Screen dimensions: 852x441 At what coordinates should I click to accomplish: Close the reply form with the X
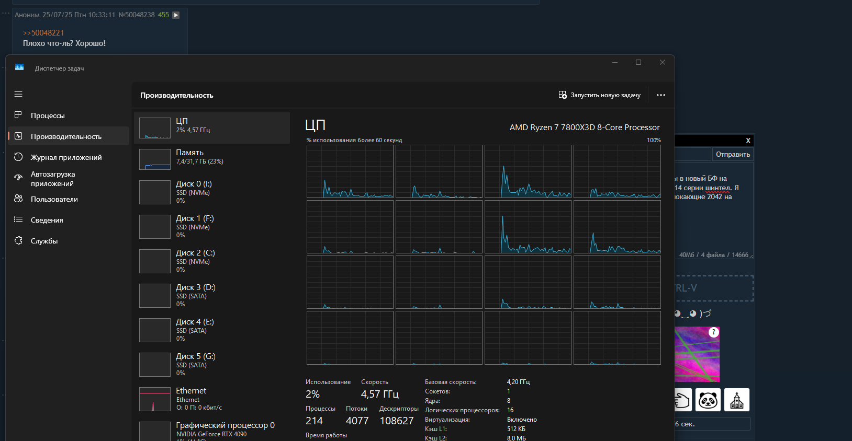click(748, 141)
